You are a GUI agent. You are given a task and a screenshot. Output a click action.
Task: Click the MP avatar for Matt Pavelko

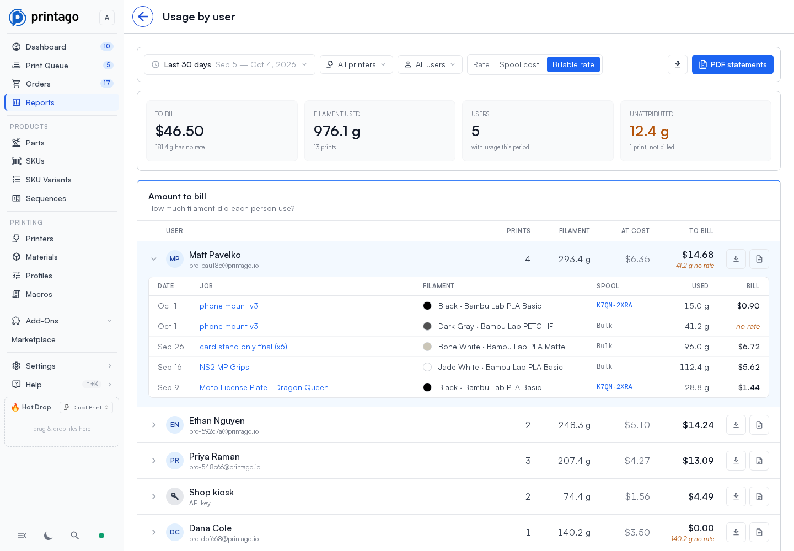175,259
